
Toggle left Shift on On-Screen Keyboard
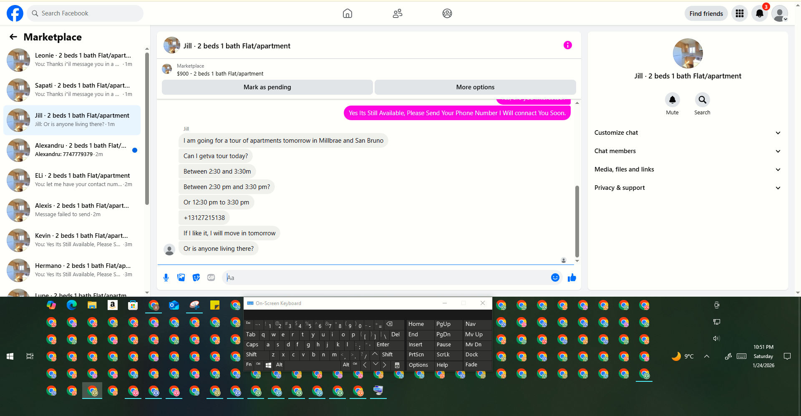256,355
